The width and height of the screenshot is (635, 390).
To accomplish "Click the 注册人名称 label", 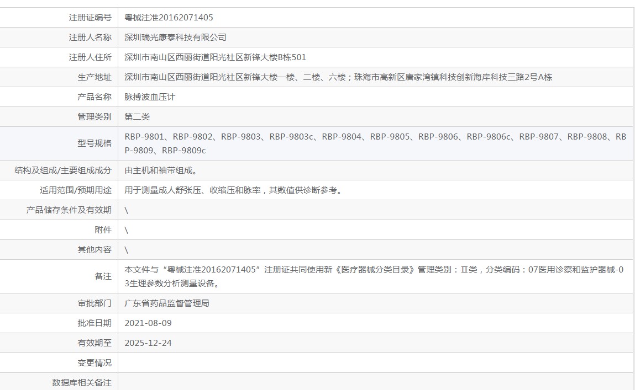I will [90, 37].
